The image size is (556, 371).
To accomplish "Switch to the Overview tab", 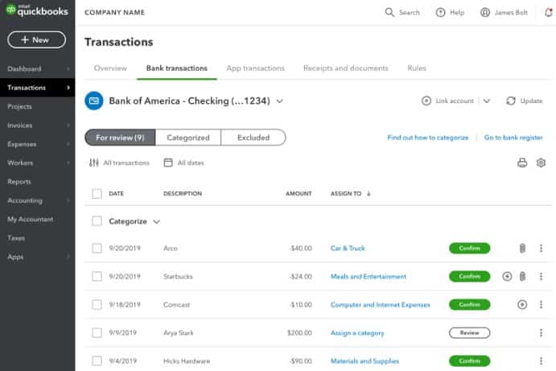I will click(110, 68).
